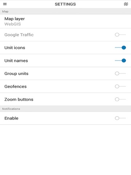131x175 pixels.
Task: Open the hamburger navigation menu
Action: tap(5, 4)
